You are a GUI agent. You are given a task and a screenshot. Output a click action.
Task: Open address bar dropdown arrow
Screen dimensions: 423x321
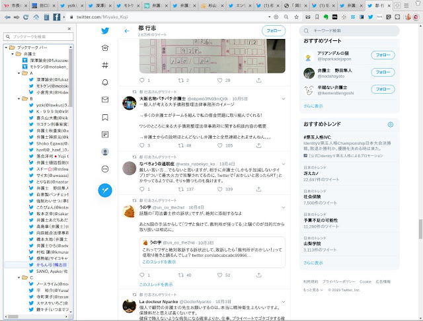[x=269, y=17]
